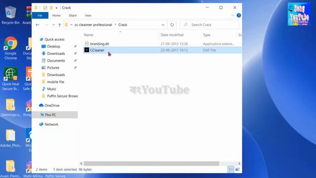Switch to Details view layout icon
316x178 pixels.
231,169
